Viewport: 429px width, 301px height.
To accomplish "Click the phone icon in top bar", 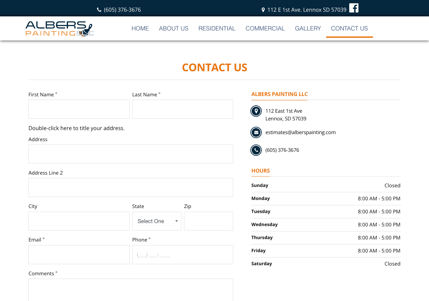I will [x=99, y=10].
